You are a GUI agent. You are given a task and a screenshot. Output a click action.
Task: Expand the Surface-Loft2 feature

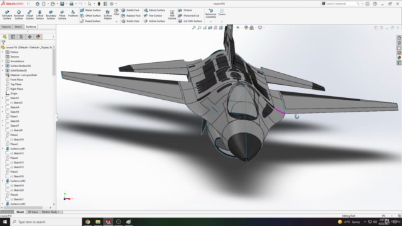point(3,181)
